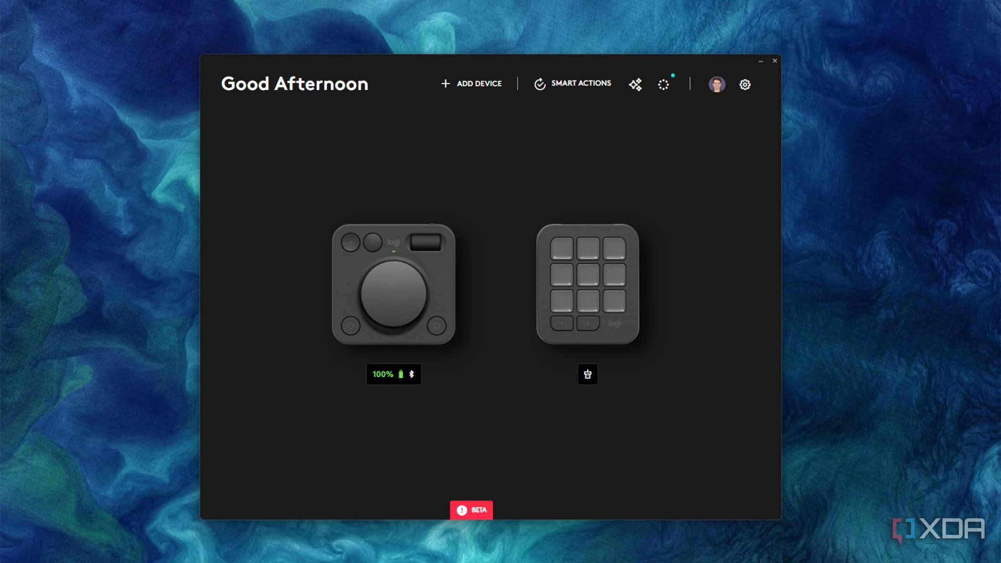Click the teal notification dot
This screenshot has width=1001, height=563.
pyautogui.click(x=673, y=75)
